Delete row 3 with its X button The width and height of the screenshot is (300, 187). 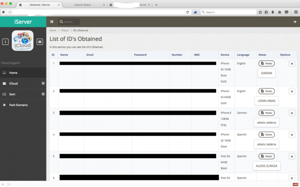tap(292, 113)
